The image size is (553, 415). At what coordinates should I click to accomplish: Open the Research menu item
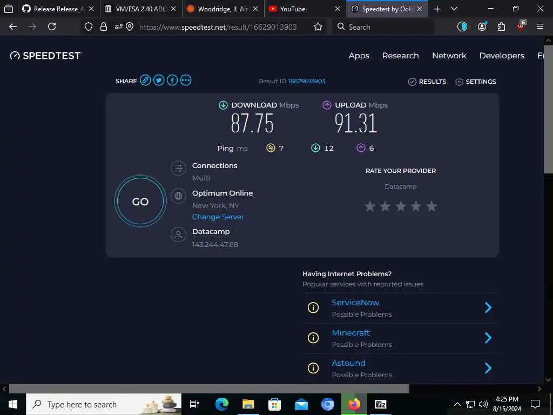[400, 56]
